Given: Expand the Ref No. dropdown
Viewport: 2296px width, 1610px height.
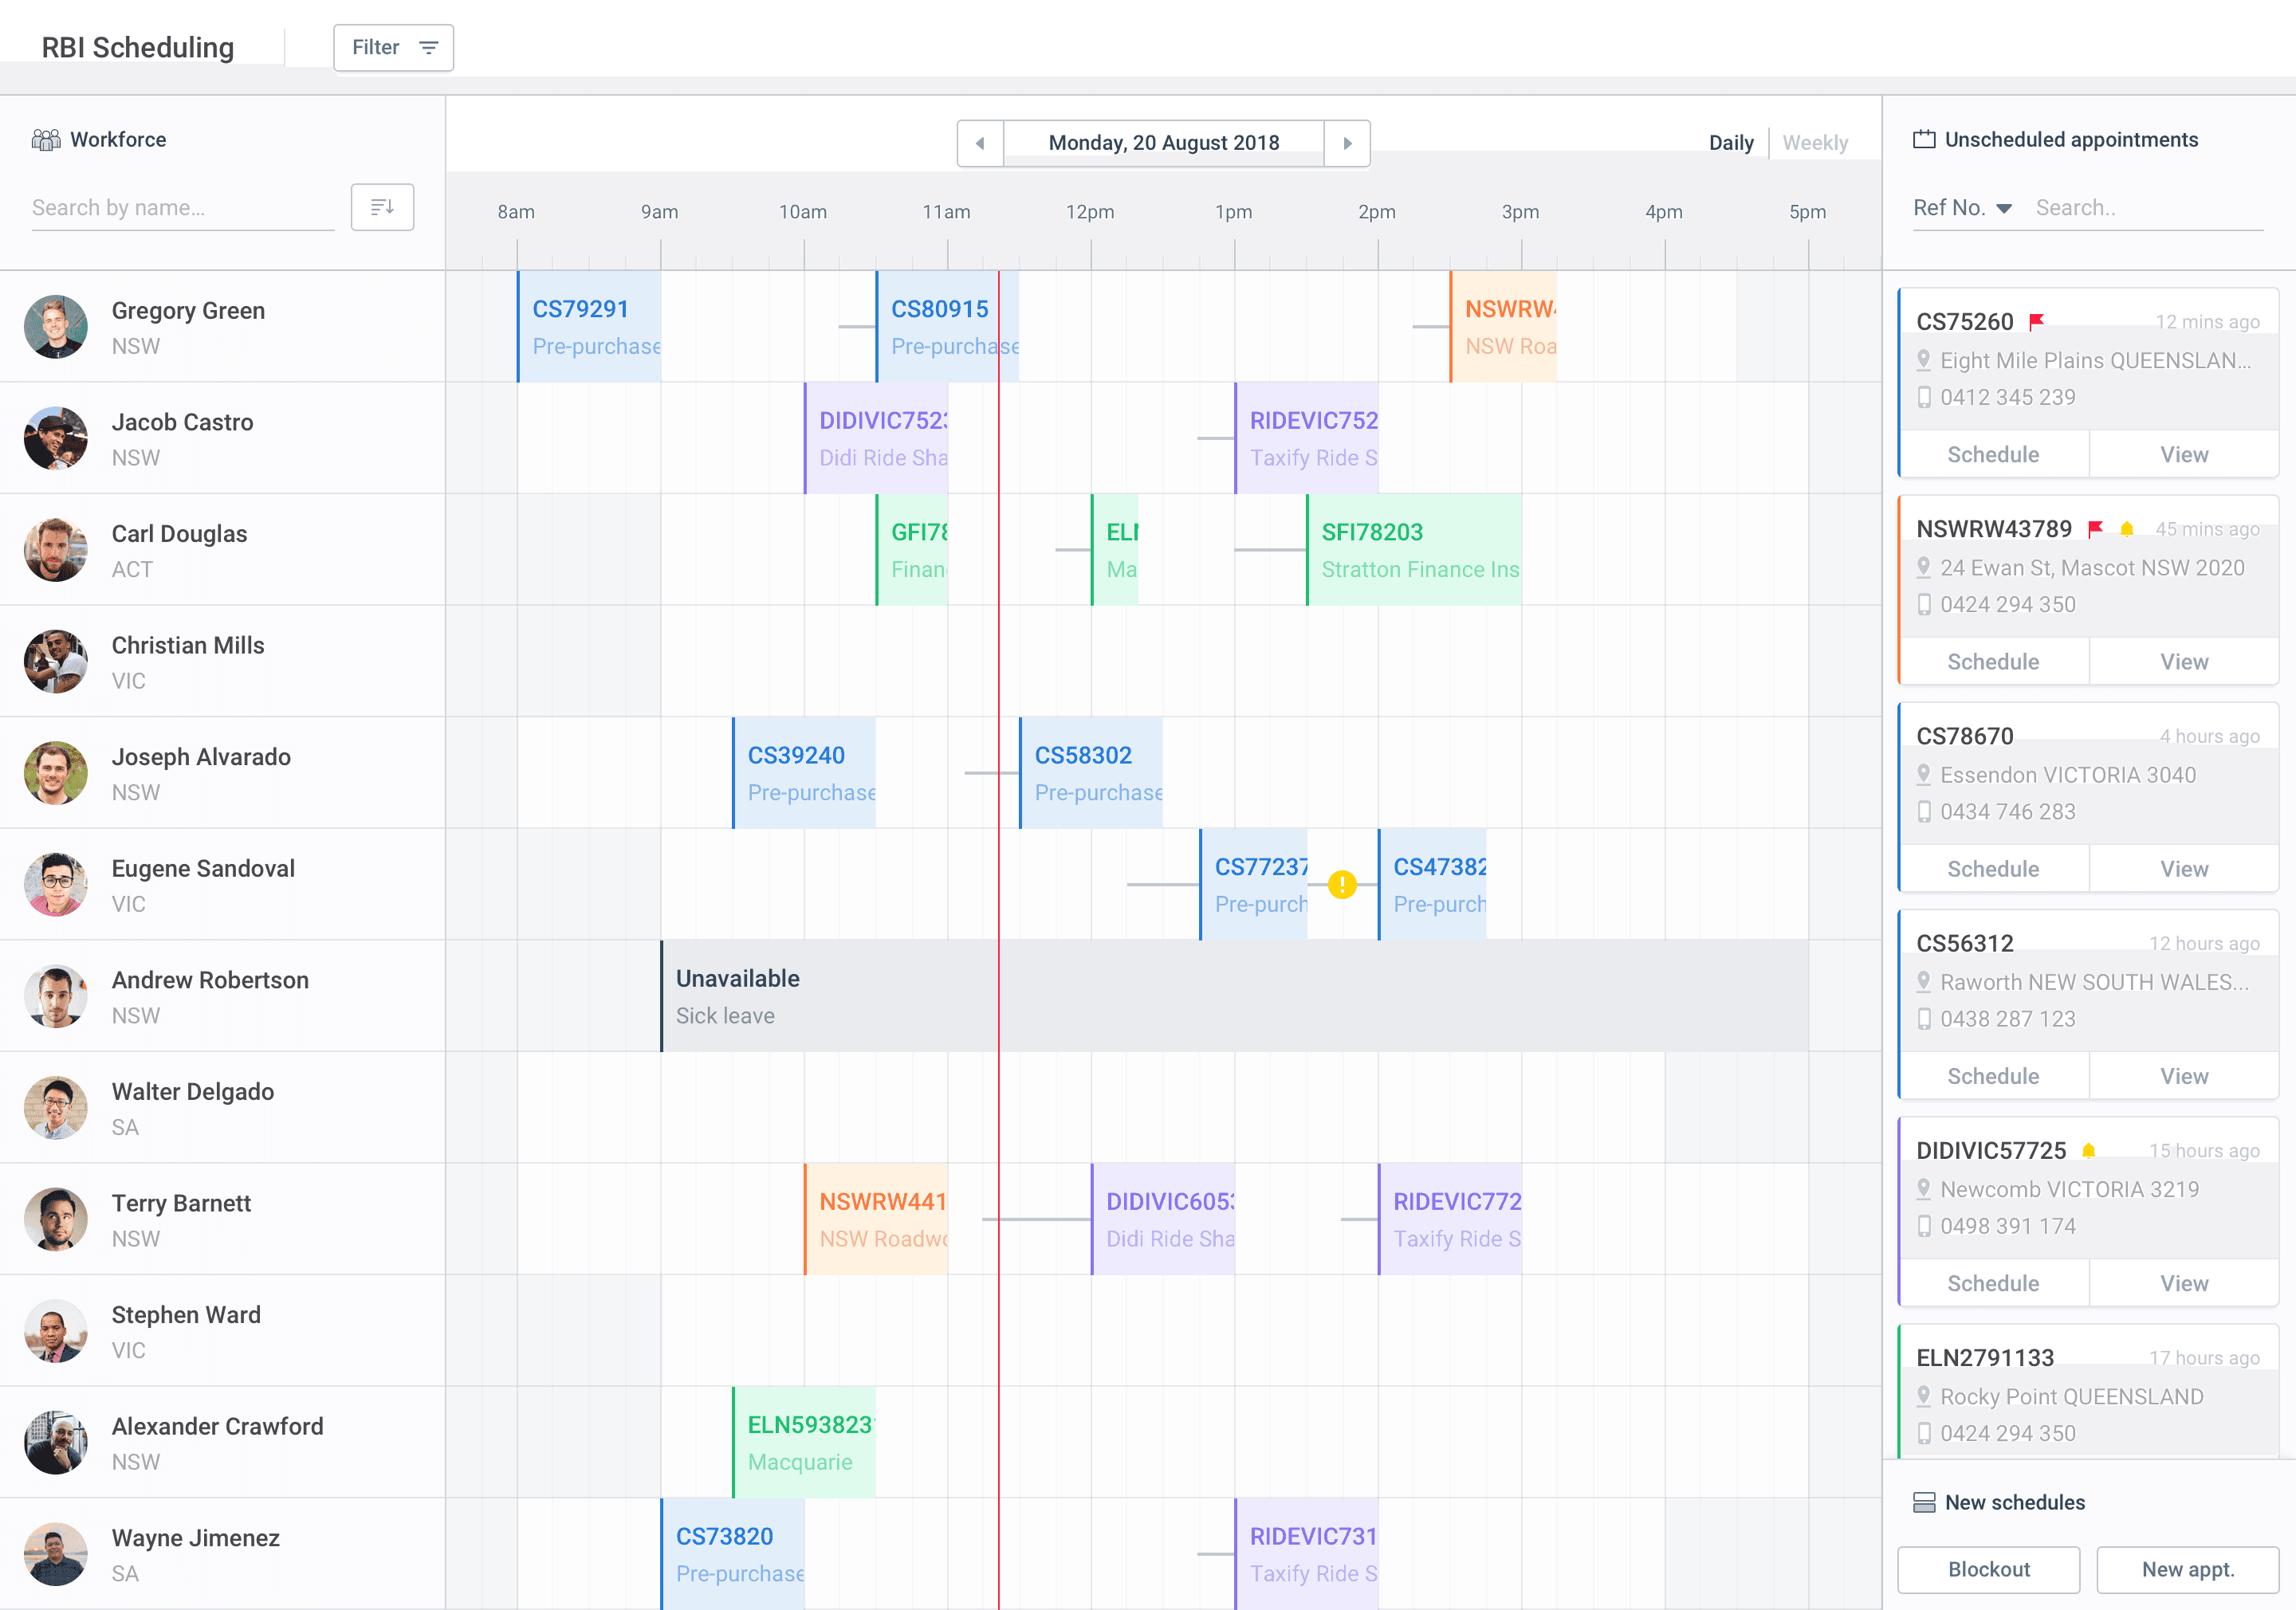Looking at the screenshot, I should [1962, 208].
